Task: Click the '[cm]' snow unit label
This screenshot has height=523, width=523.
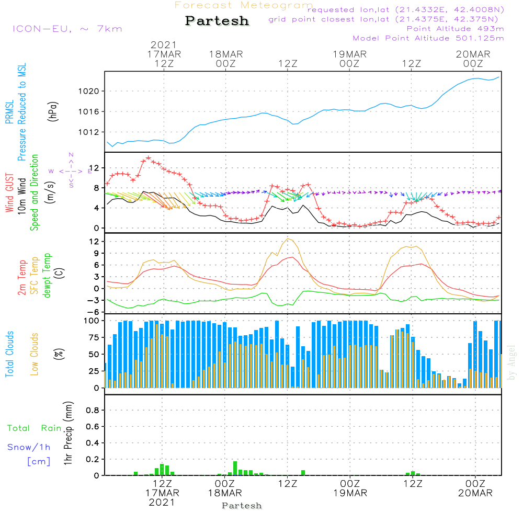Action: pos(39,462)
